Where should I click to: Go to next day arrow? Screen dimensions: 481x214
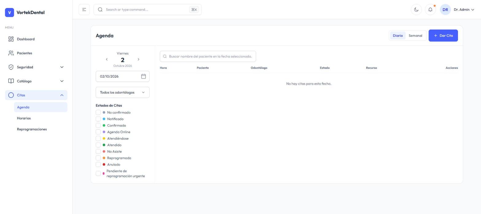point(138,59)
